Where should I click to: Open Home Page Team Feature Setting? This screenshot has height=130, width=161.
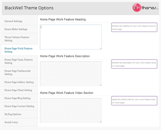(19, 61)
